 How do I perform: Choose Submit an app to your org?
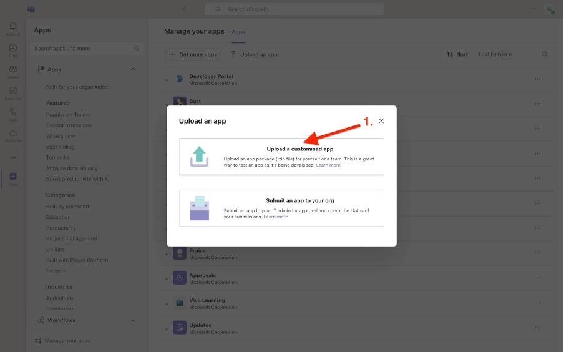coord(281,208)
